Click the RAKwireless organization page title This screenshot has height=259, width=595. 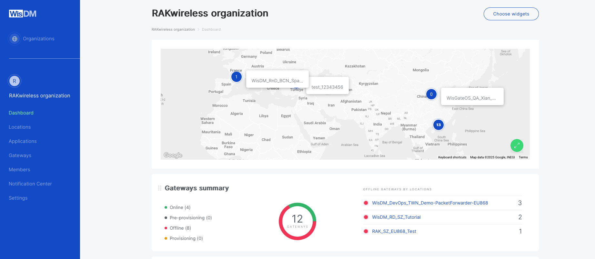coord(210,13)
